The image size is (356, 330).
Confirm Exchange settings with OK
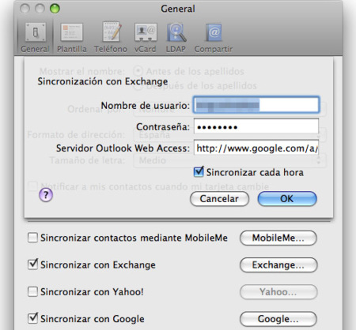(x=287, y=199)
